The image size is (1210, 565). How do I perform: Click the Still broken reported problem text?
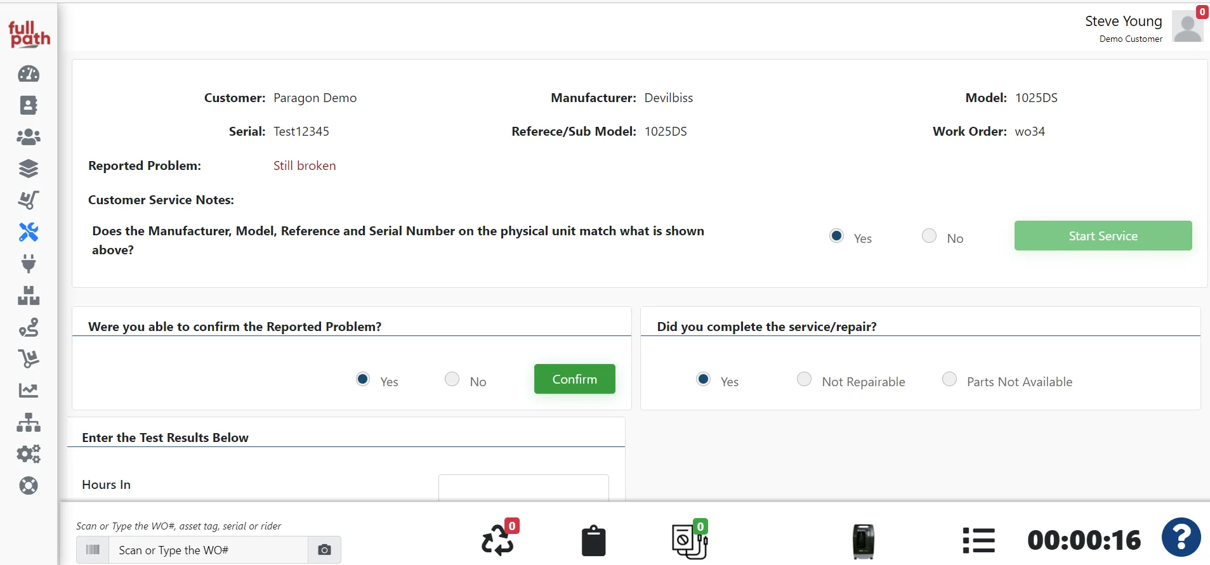[305, 166]
